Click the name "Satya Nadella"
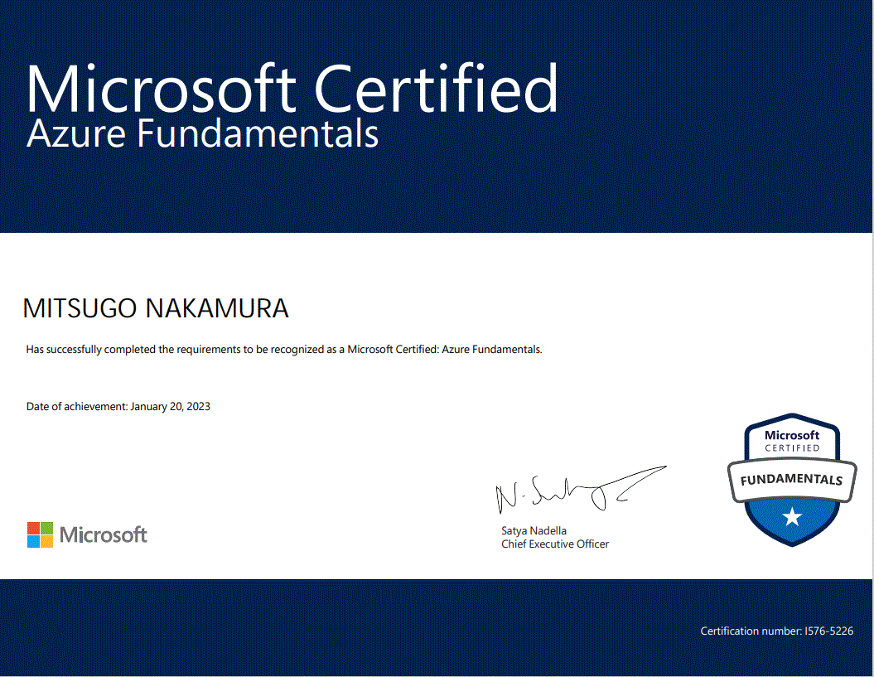This screenshot has height=677, width=874. tap(534, 531)
